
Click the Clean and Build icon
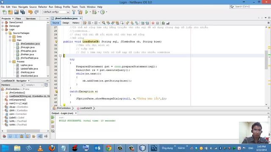80,12
